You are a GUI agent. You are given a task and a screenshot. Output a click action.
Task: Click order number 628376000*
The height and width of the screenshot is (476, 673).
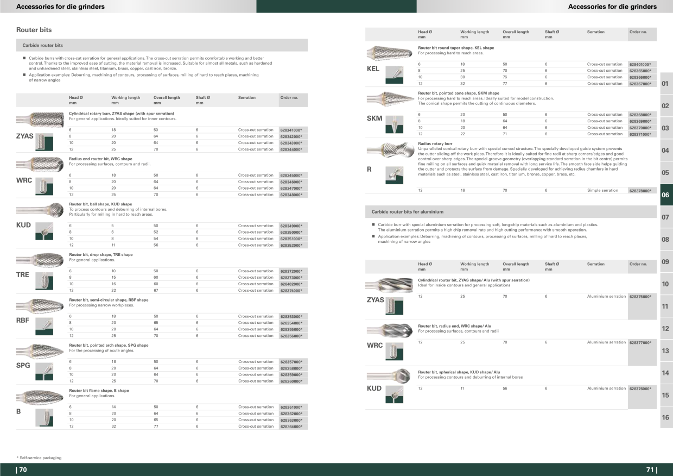click(640, 389)
